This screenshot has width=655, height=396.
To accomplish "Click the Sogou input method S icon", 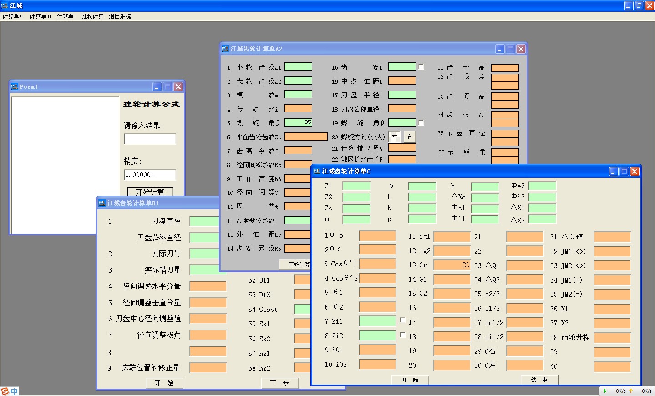I will pyautogui.click(x=5, y=391).
